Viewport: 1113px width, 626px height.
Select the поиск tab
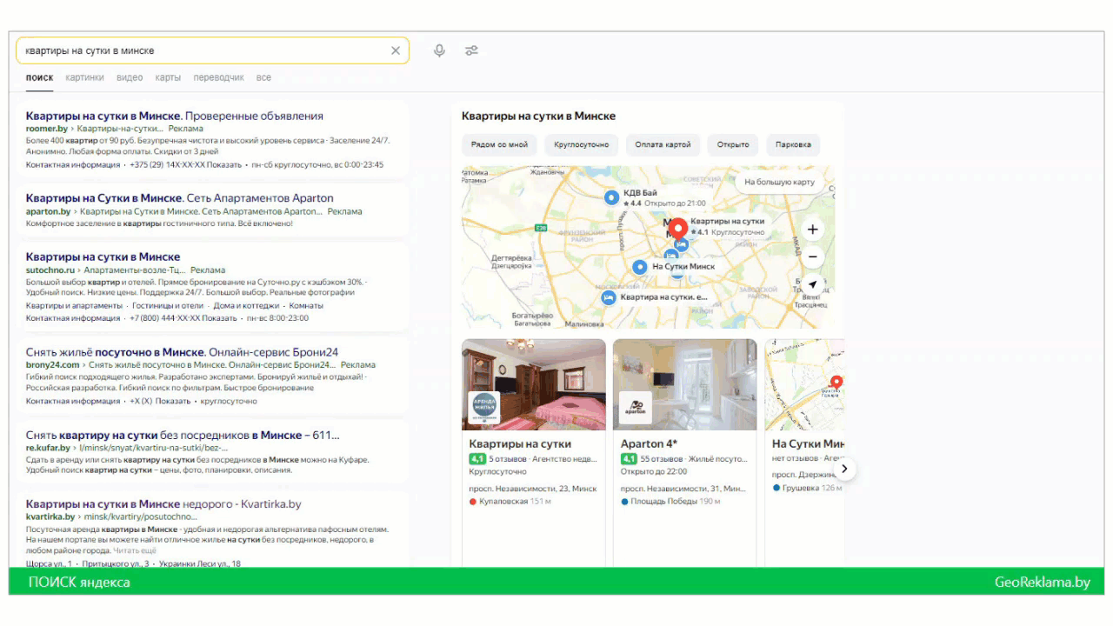click(x=39, y=77)
